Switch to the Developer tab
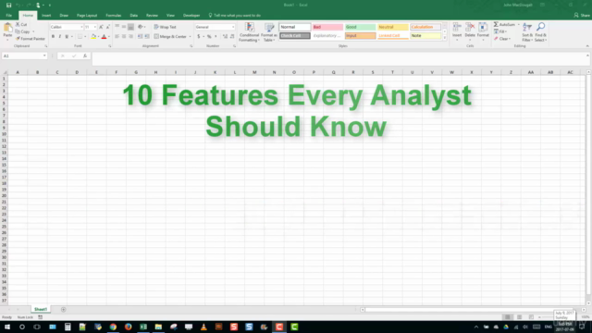The image size is (592, 333). pos(191,16)
